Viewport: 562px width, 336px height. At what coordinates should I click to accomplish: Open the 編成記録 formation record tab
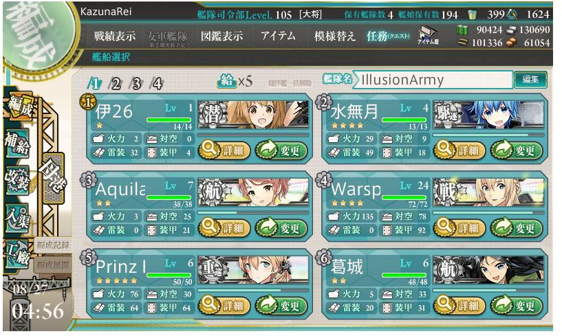click(x=53, y=245)
